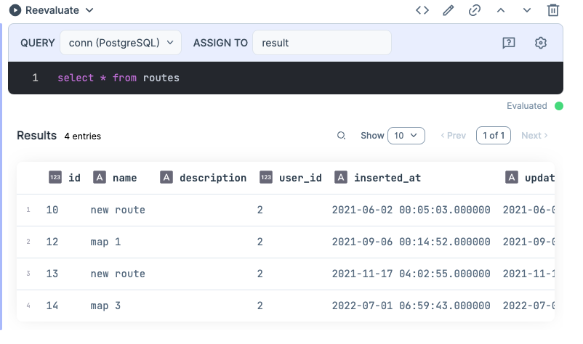
Task: Select id cell with value 12
Action: [52, 242]
